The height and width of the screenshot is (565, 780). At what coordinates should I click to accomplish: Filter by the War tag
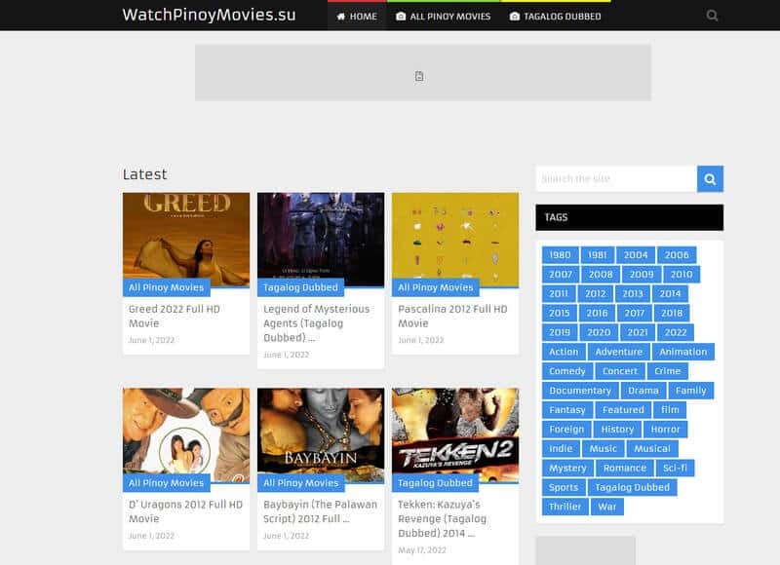(x=607, y=507)
